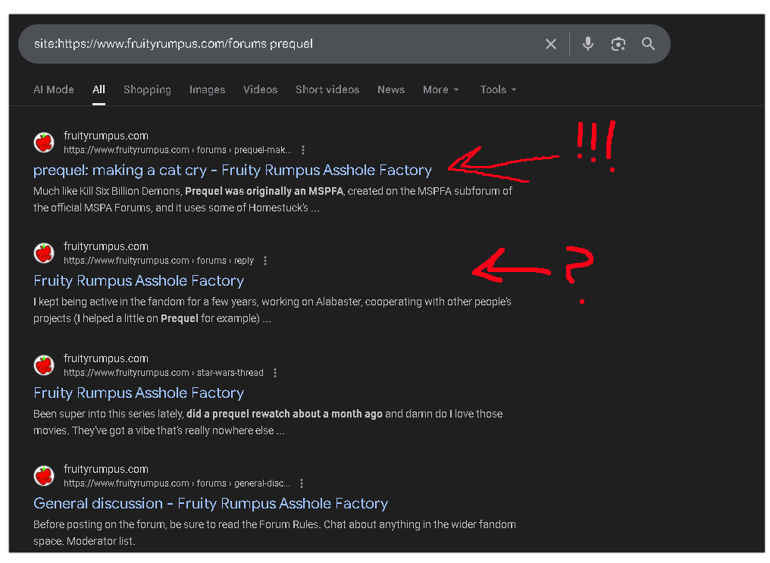Switch to Images tab
The width and height of the screenshot is (770, 563).
[x=207, y=90]
